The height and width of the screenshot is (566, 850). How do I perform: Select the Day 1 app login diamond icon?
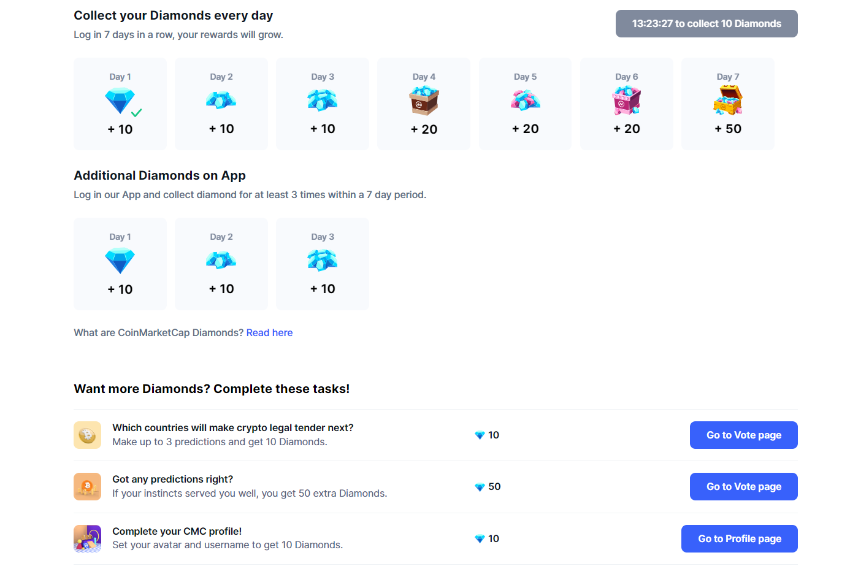[x=120, y=260]
